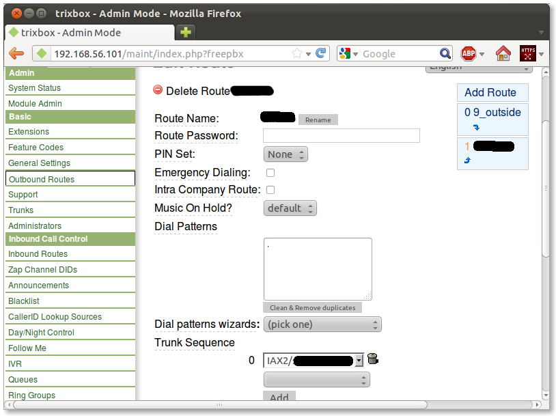Click the Route Password input field
Screen dimensions: 556x416
(x=342, y=136)
